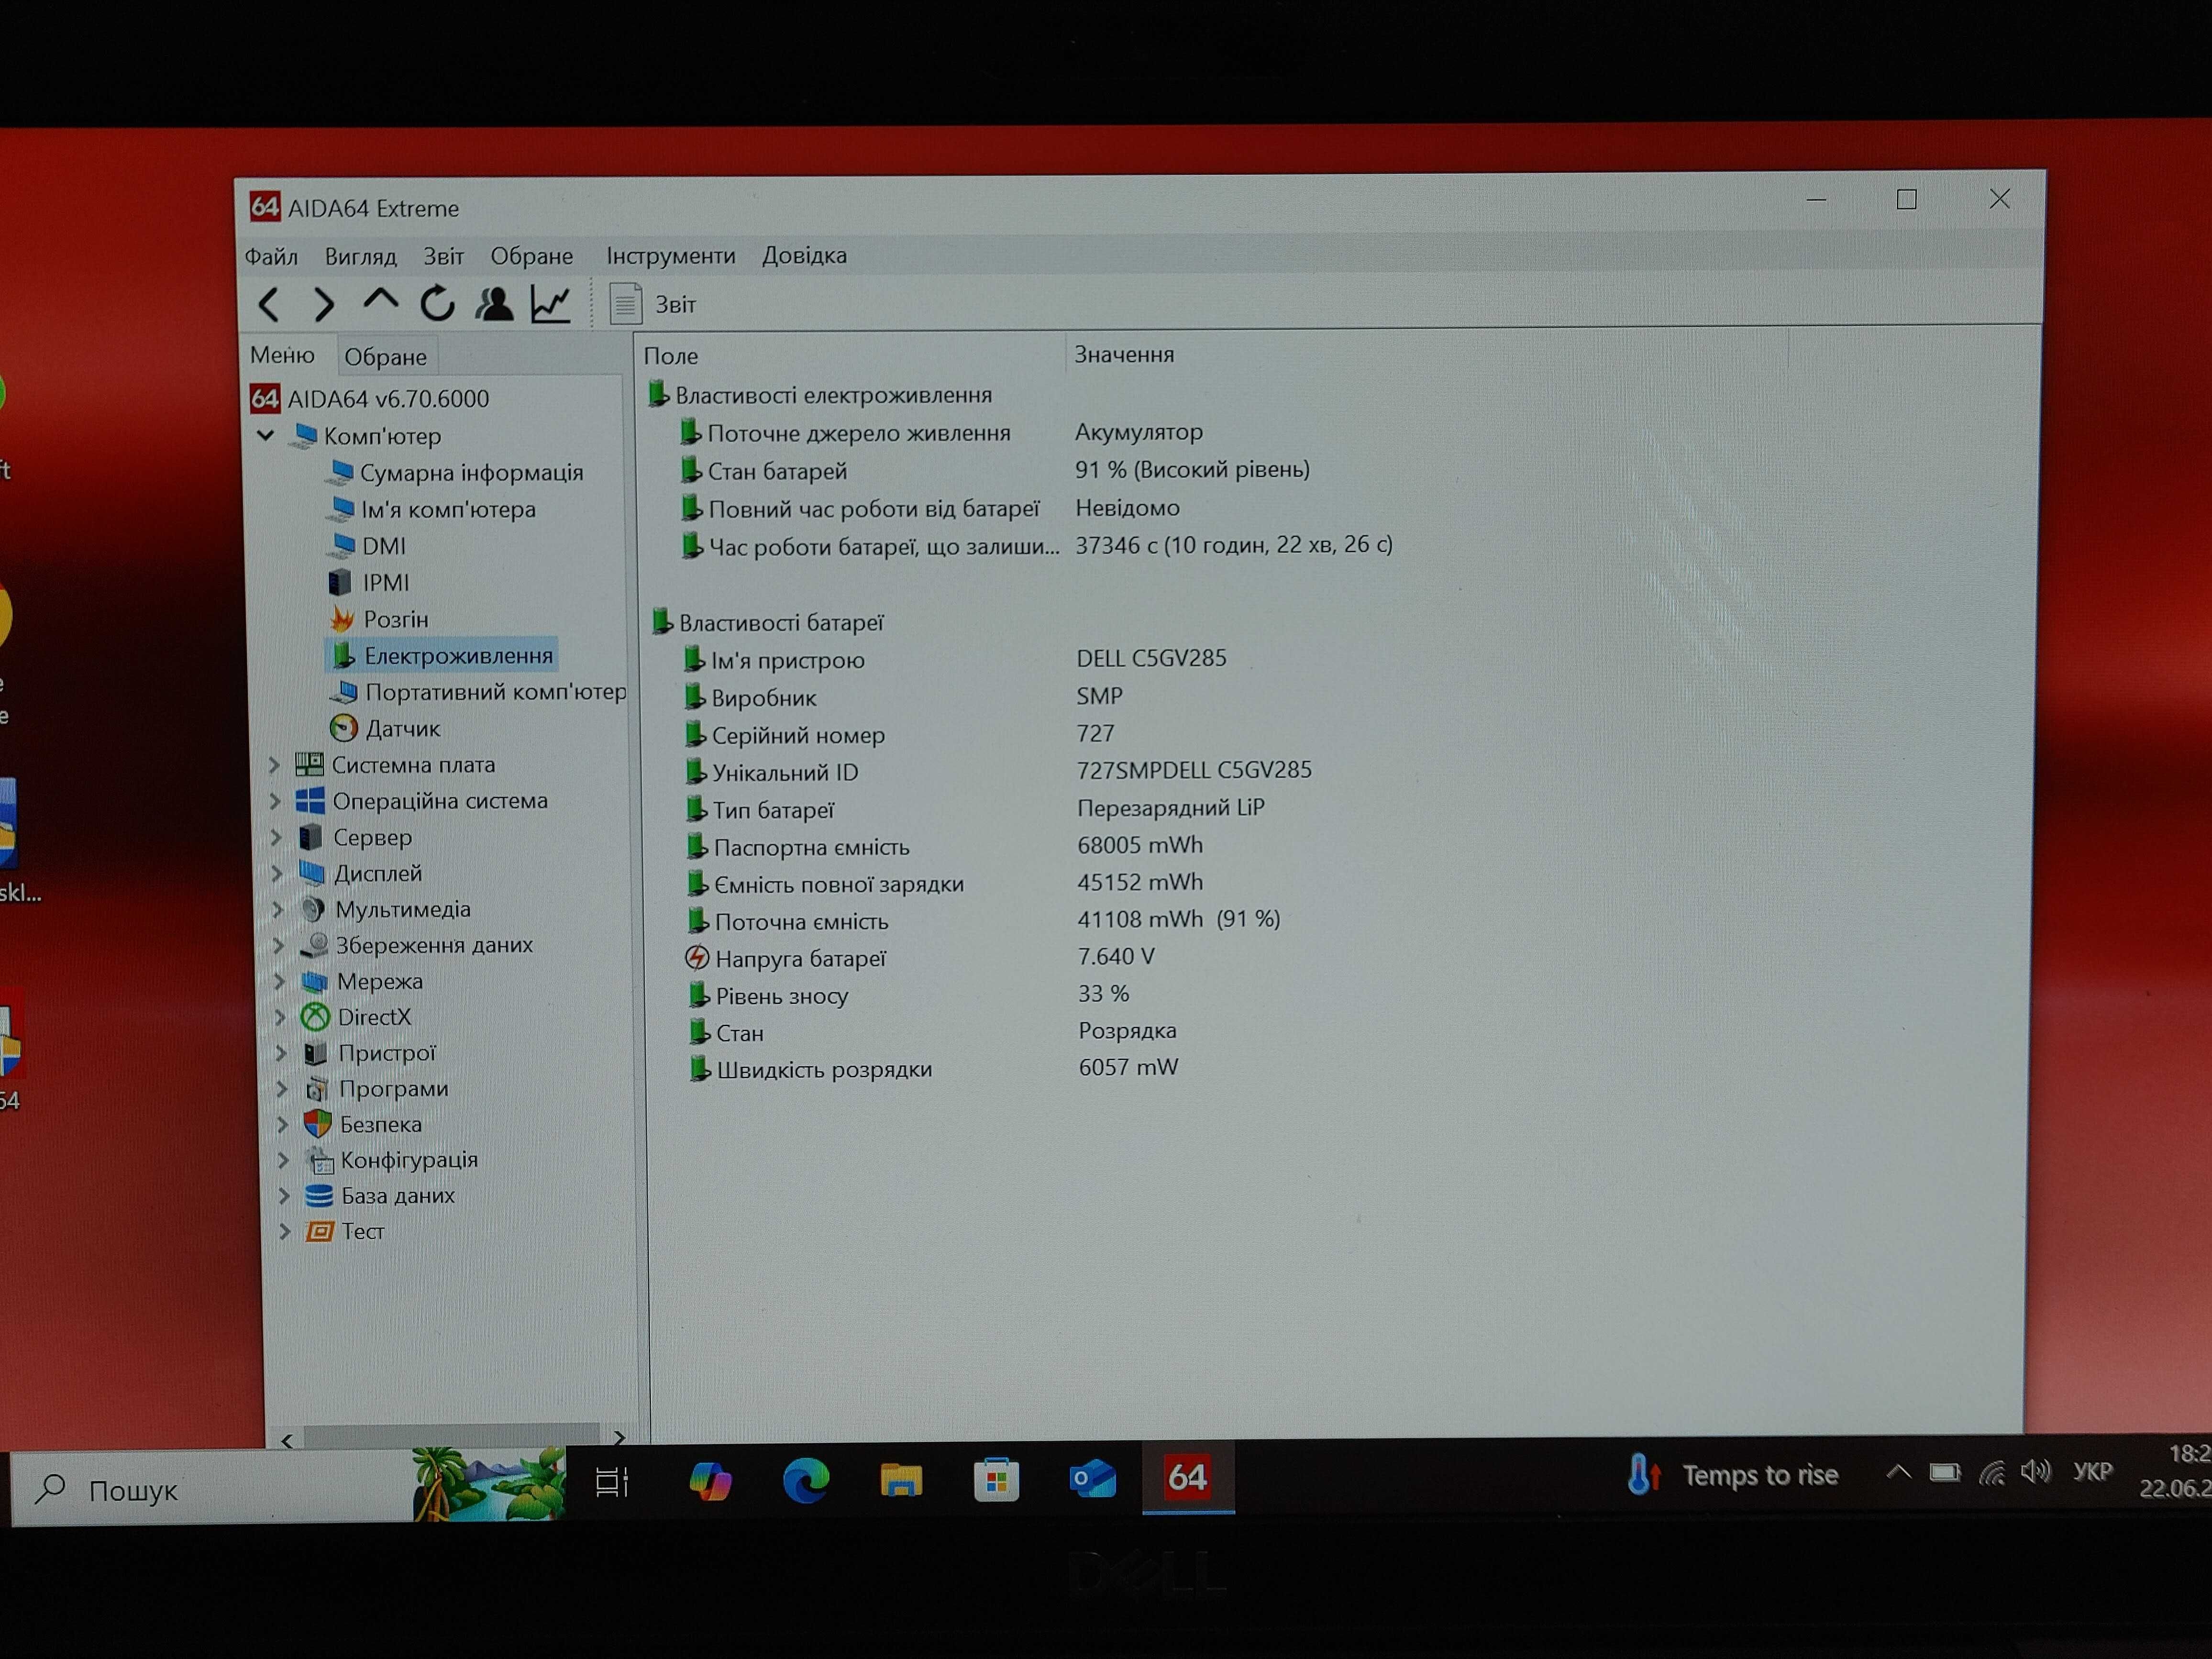Select the Швидкість розрядки row
Viewport: 2212px width, 1659px height.
(935, 1069)
